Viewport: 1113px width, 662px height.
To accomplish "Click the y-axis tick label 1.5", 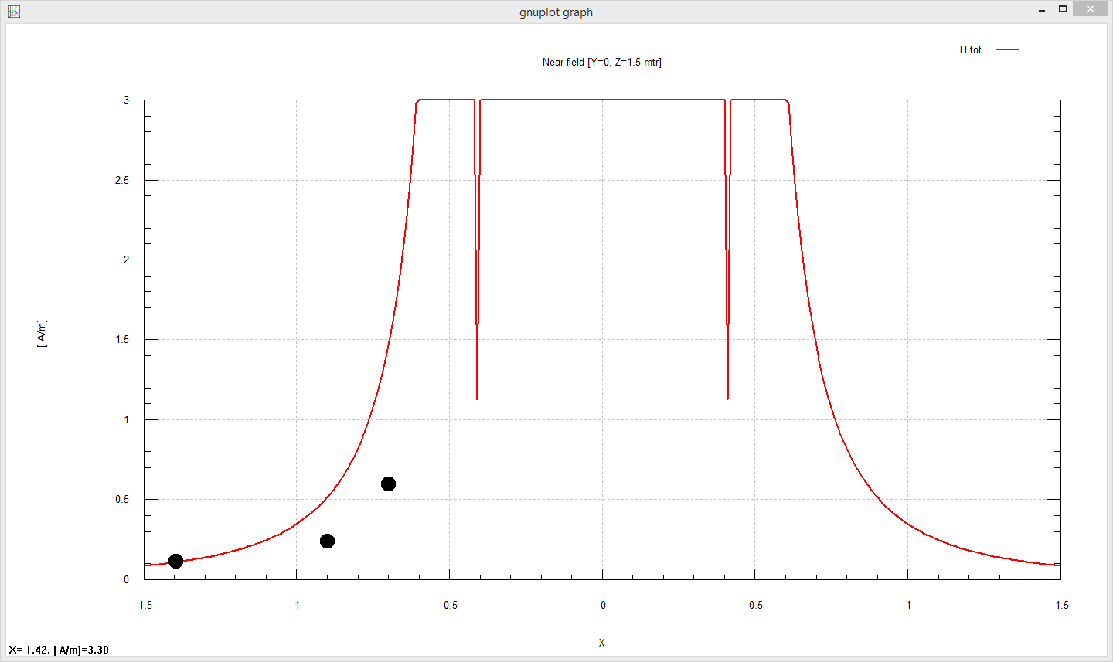I will [122, 339].
